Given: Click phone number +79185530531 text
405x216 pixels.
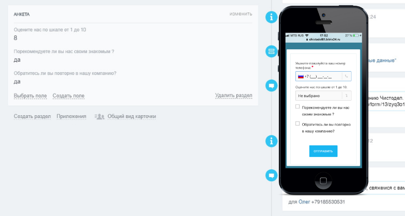Looking at the screenshot, I should 328,202.
